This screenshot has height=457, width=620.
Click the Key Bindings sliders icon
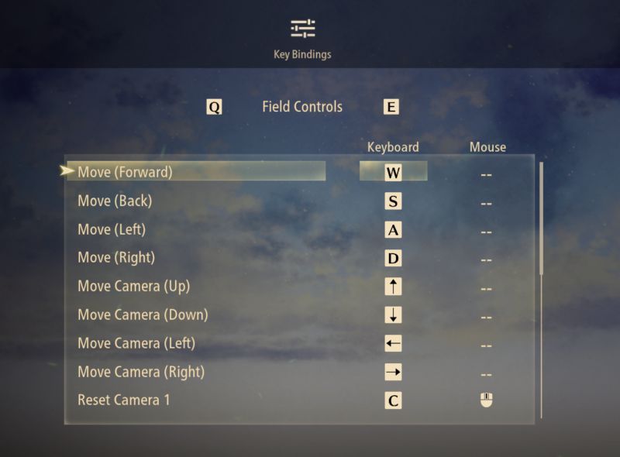pyautogui.click(x=303, y=29)
